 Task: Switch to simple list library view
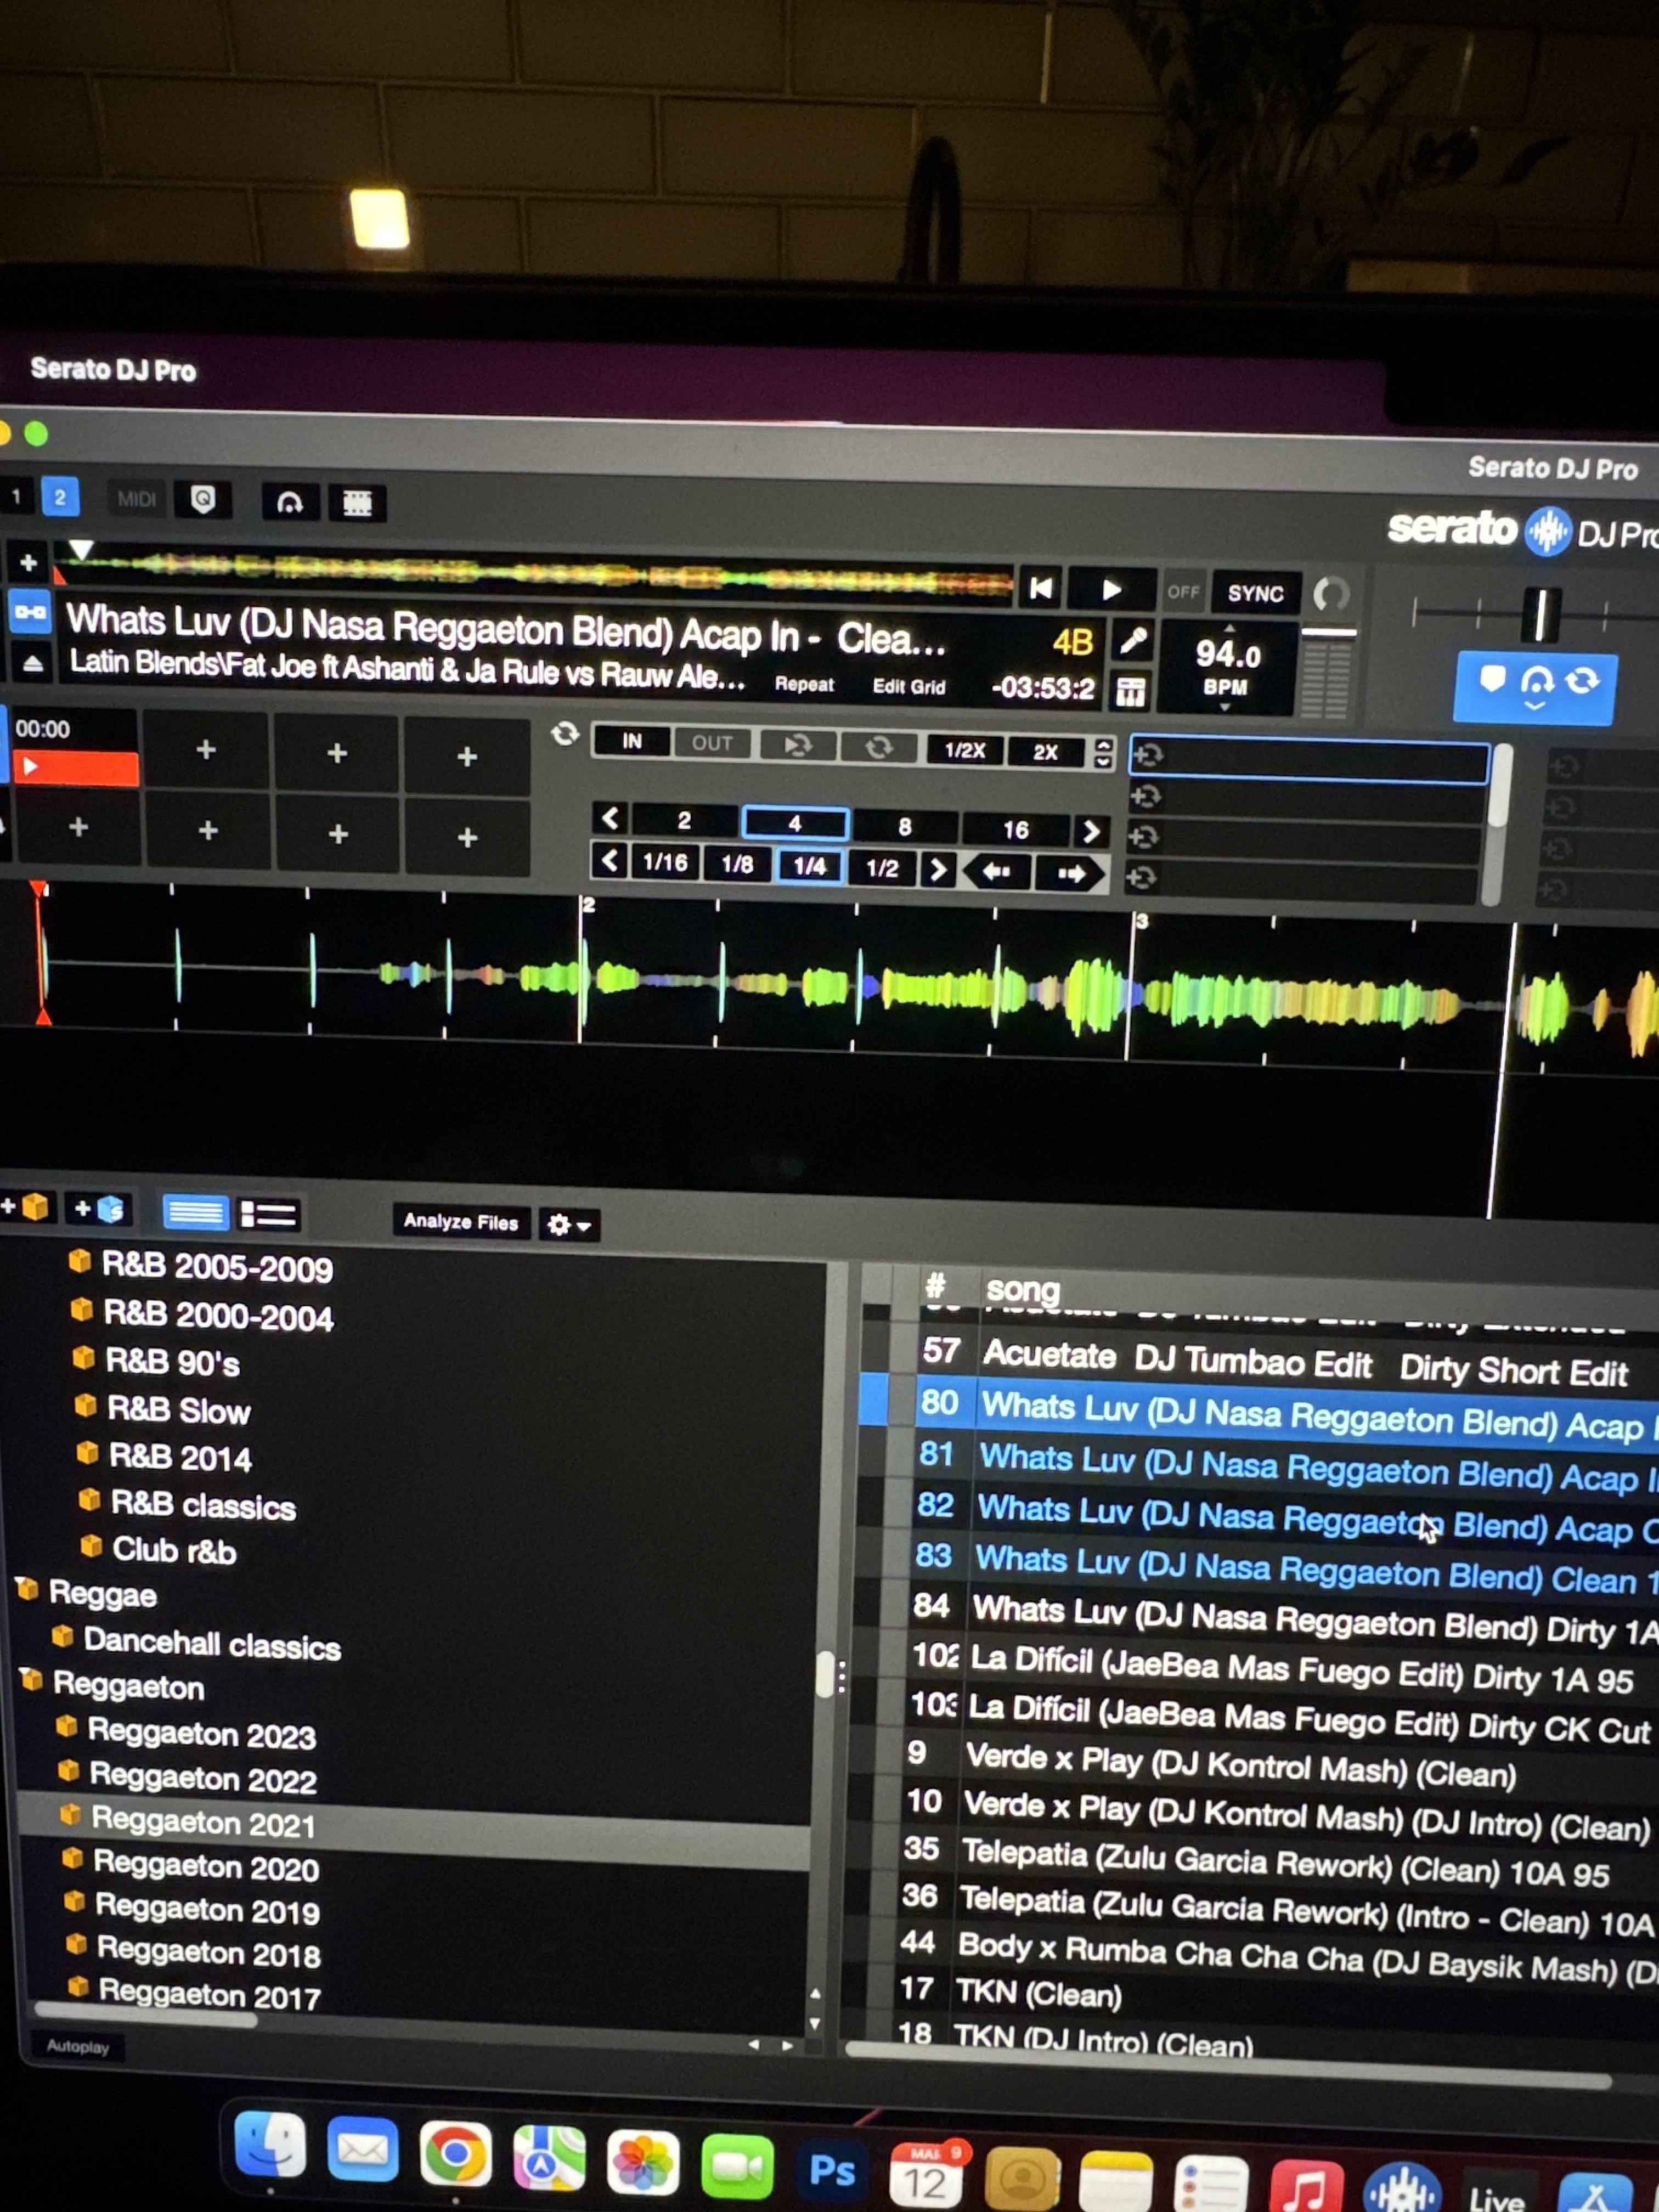coord(195,1213)
